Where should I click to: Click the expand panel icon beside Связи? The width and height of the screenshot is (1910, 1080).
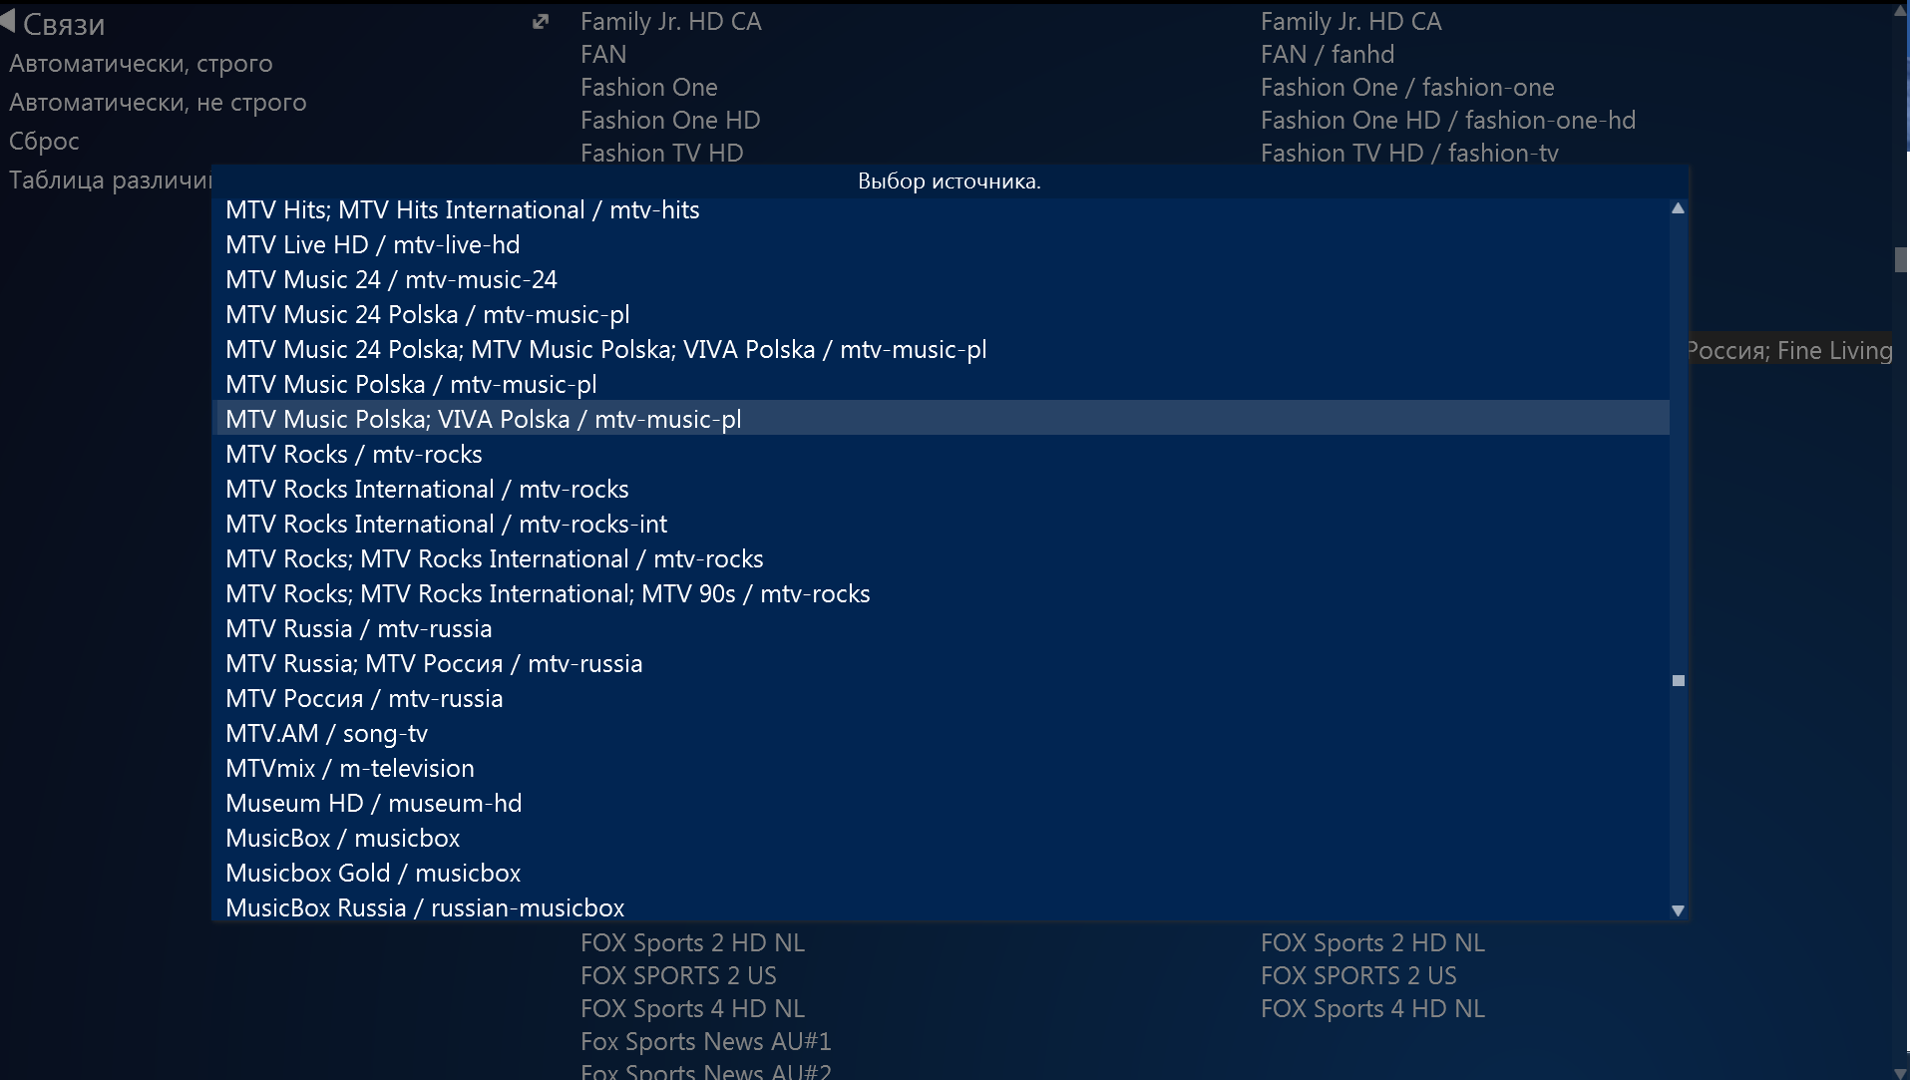click(541, 22)
